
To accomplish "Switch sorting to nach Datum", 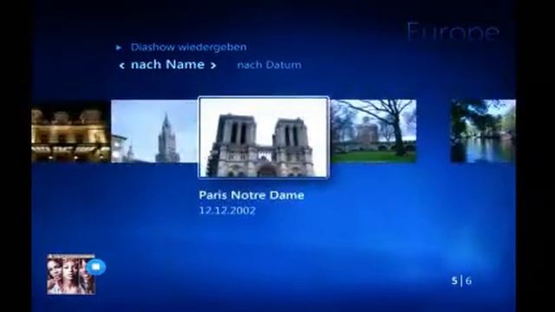I will coord(269,65).
